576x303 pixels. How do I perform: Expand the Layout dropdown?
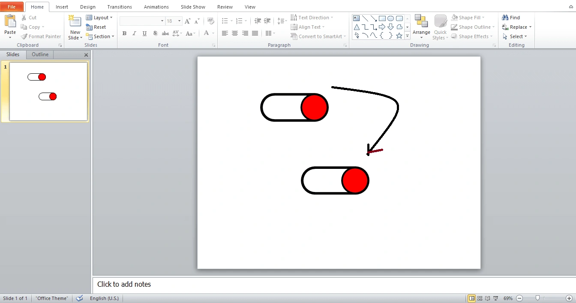click(99, 18)
